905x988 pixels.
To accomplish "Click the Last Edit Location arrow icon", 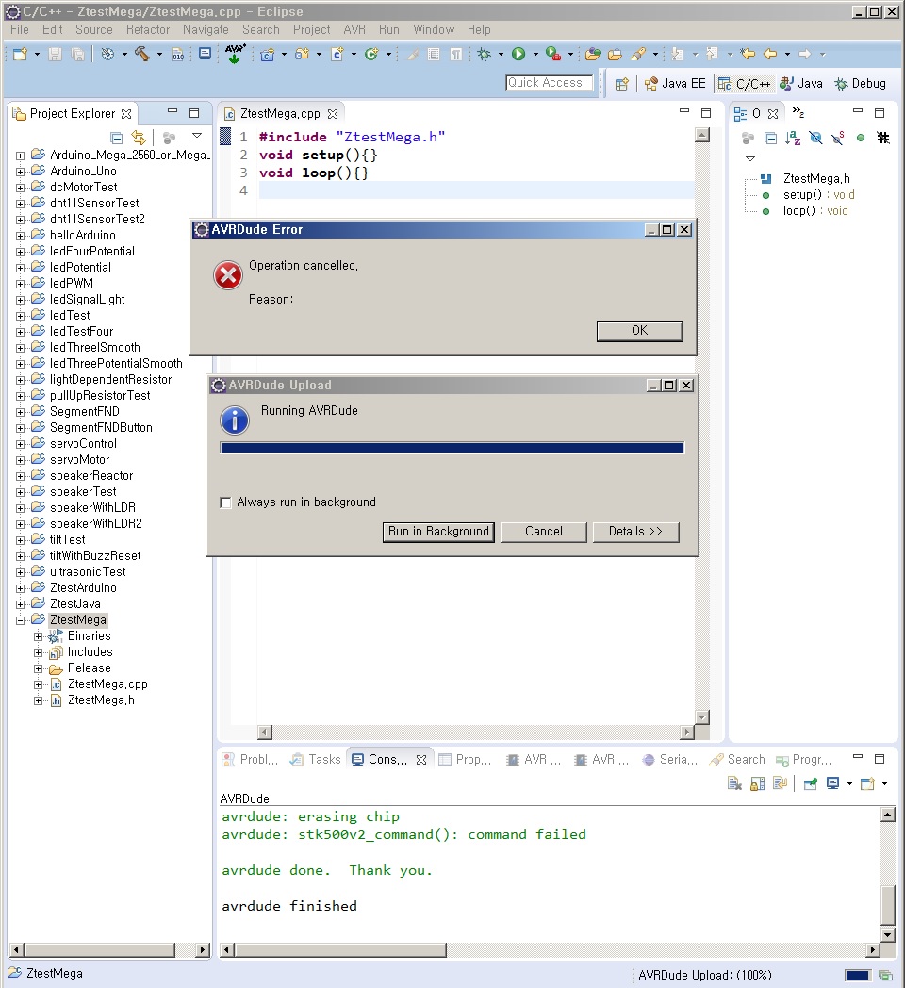I will (x=748, y=54).
